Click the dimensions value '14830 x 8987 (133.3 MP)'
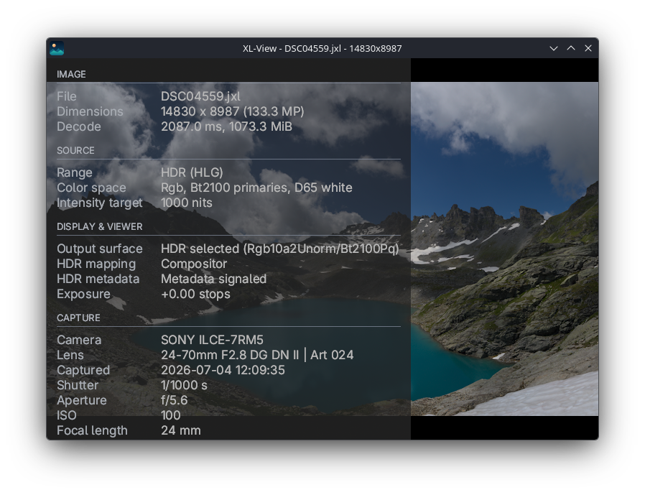Image resolution: width=645 pixels, height=495 pixels. tap(233, 111)
